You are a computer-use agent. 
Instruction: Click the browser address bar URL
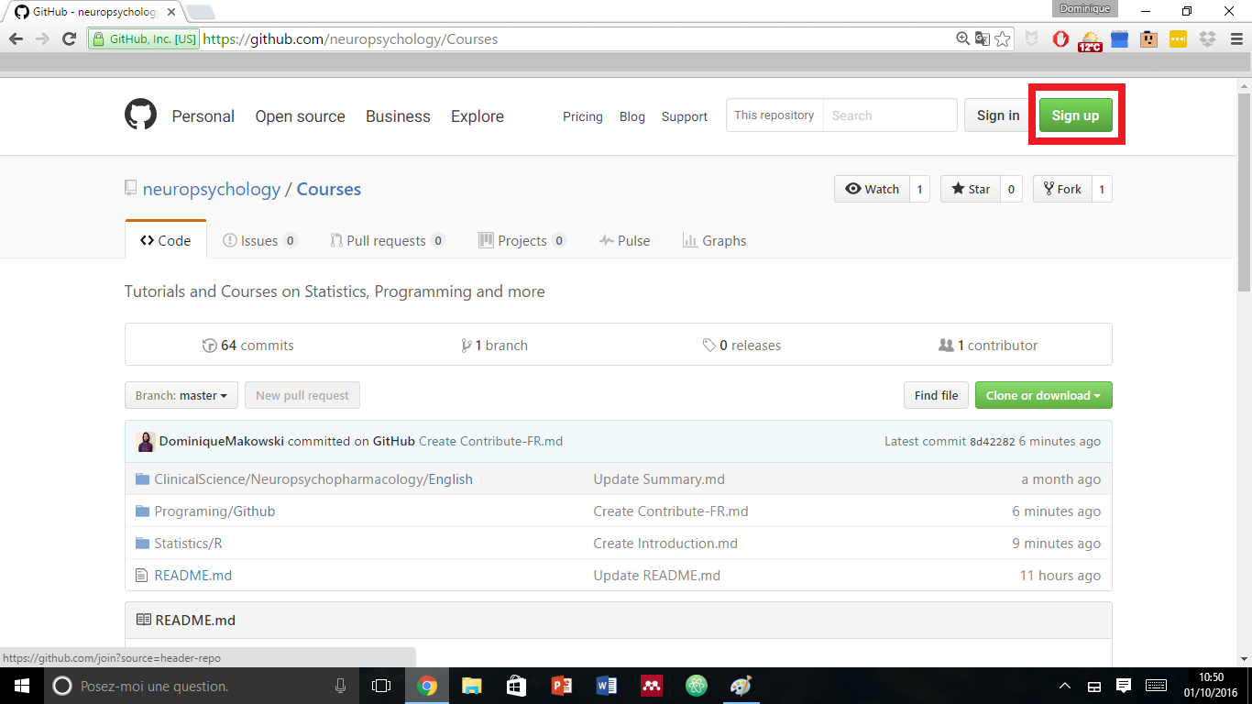(x=350, y=39)
